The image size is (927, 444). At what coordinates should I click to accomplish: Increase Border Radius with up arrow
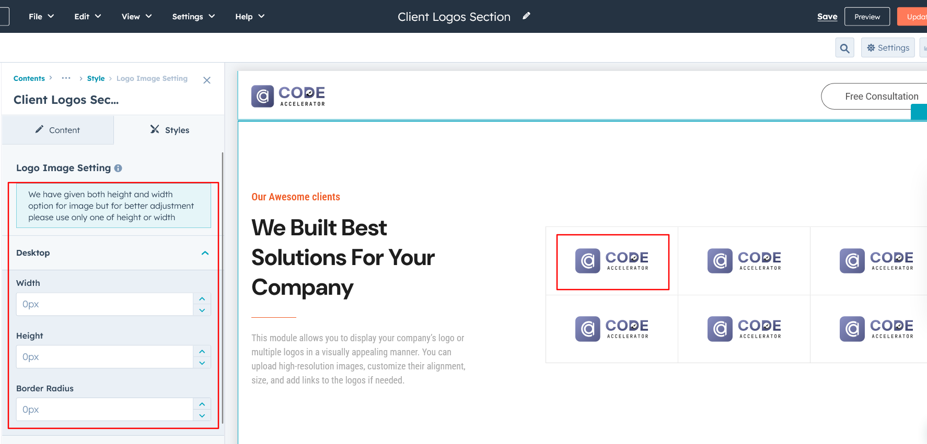pyautogui.click(x=202, y=404)
